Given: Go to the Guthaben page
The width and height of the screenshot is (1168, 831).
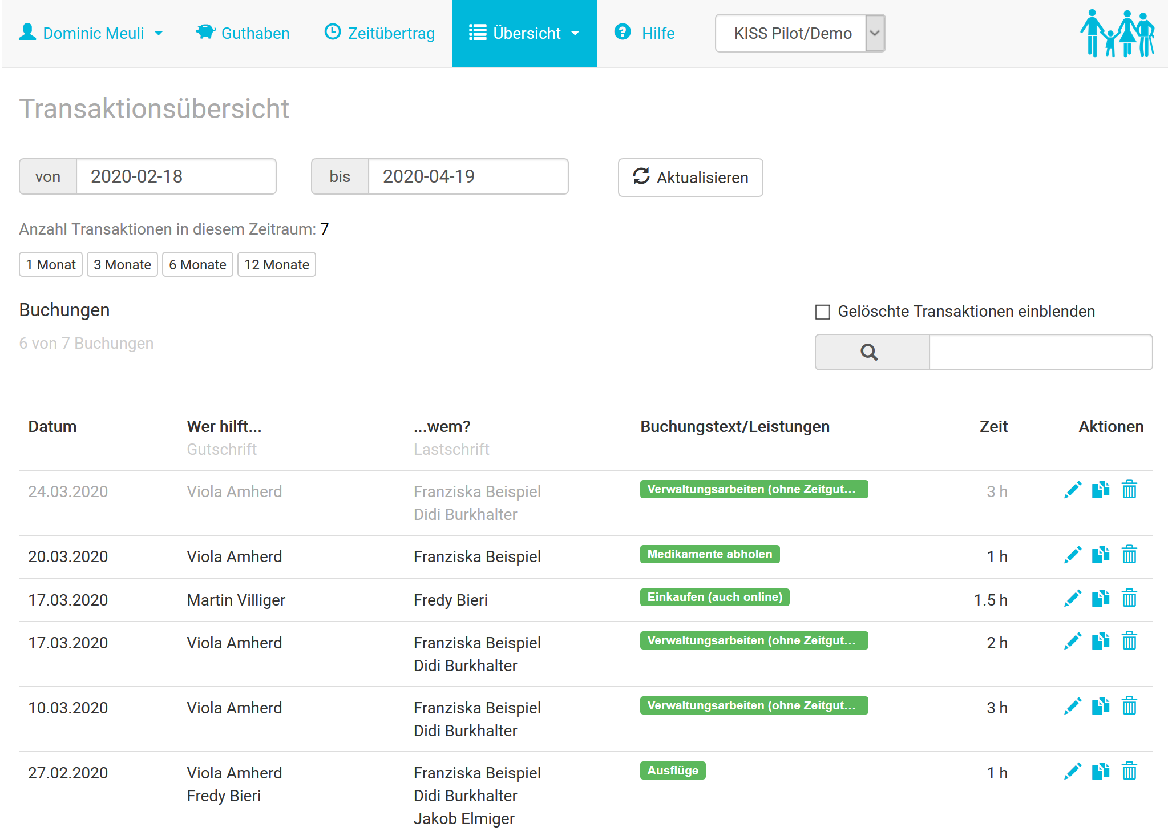Looking at the screenshot, I should (243, 33).
